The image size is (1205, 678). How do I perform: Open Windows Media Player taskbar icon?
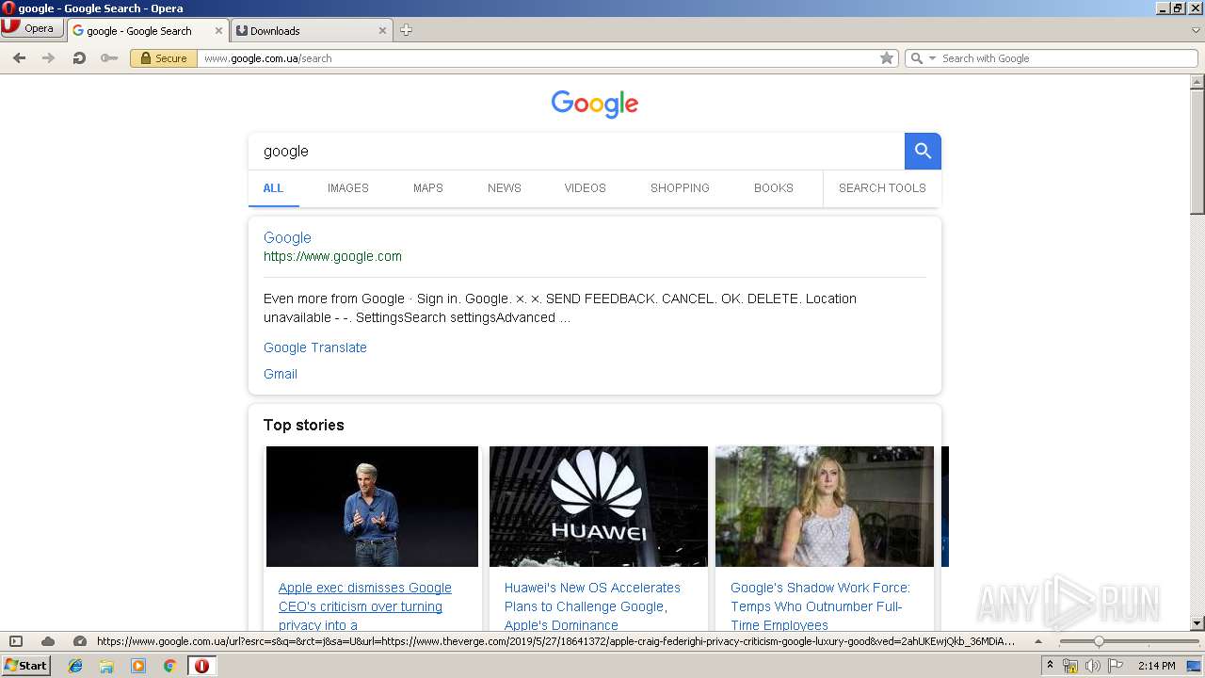coord(138,666)
